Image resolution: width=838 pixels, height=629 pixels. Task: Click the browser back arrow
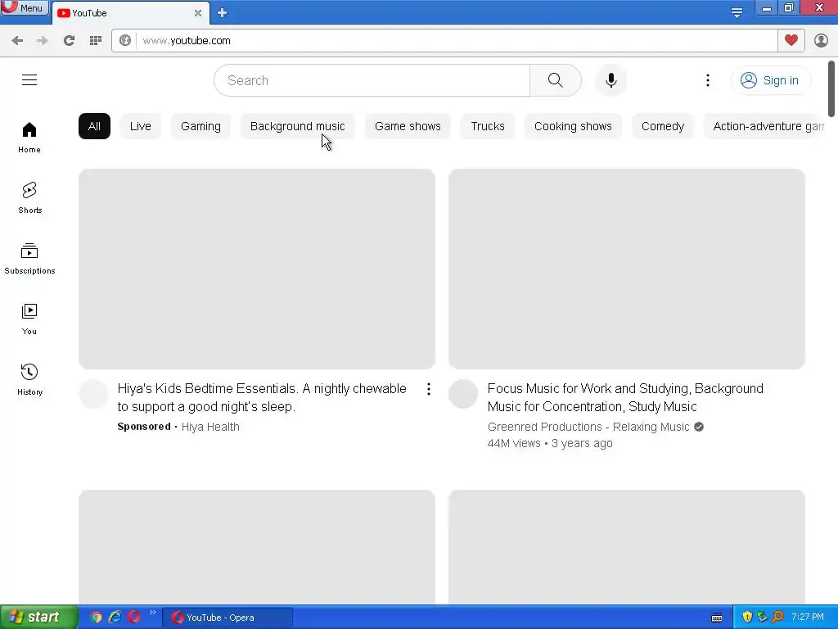pyautogui.click(x=17, y=41)
